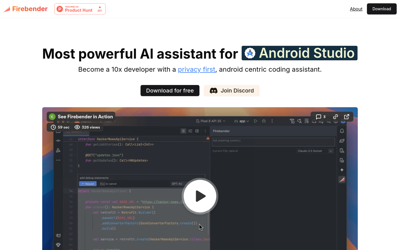The image size is (400, 250).
Task: Click the 59 sec duration label
Action: coord(60,127)
